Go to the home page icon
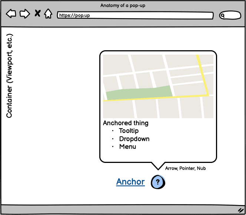Image resolution: width=246 pixels, height=215 pixels. pos(48,14)
